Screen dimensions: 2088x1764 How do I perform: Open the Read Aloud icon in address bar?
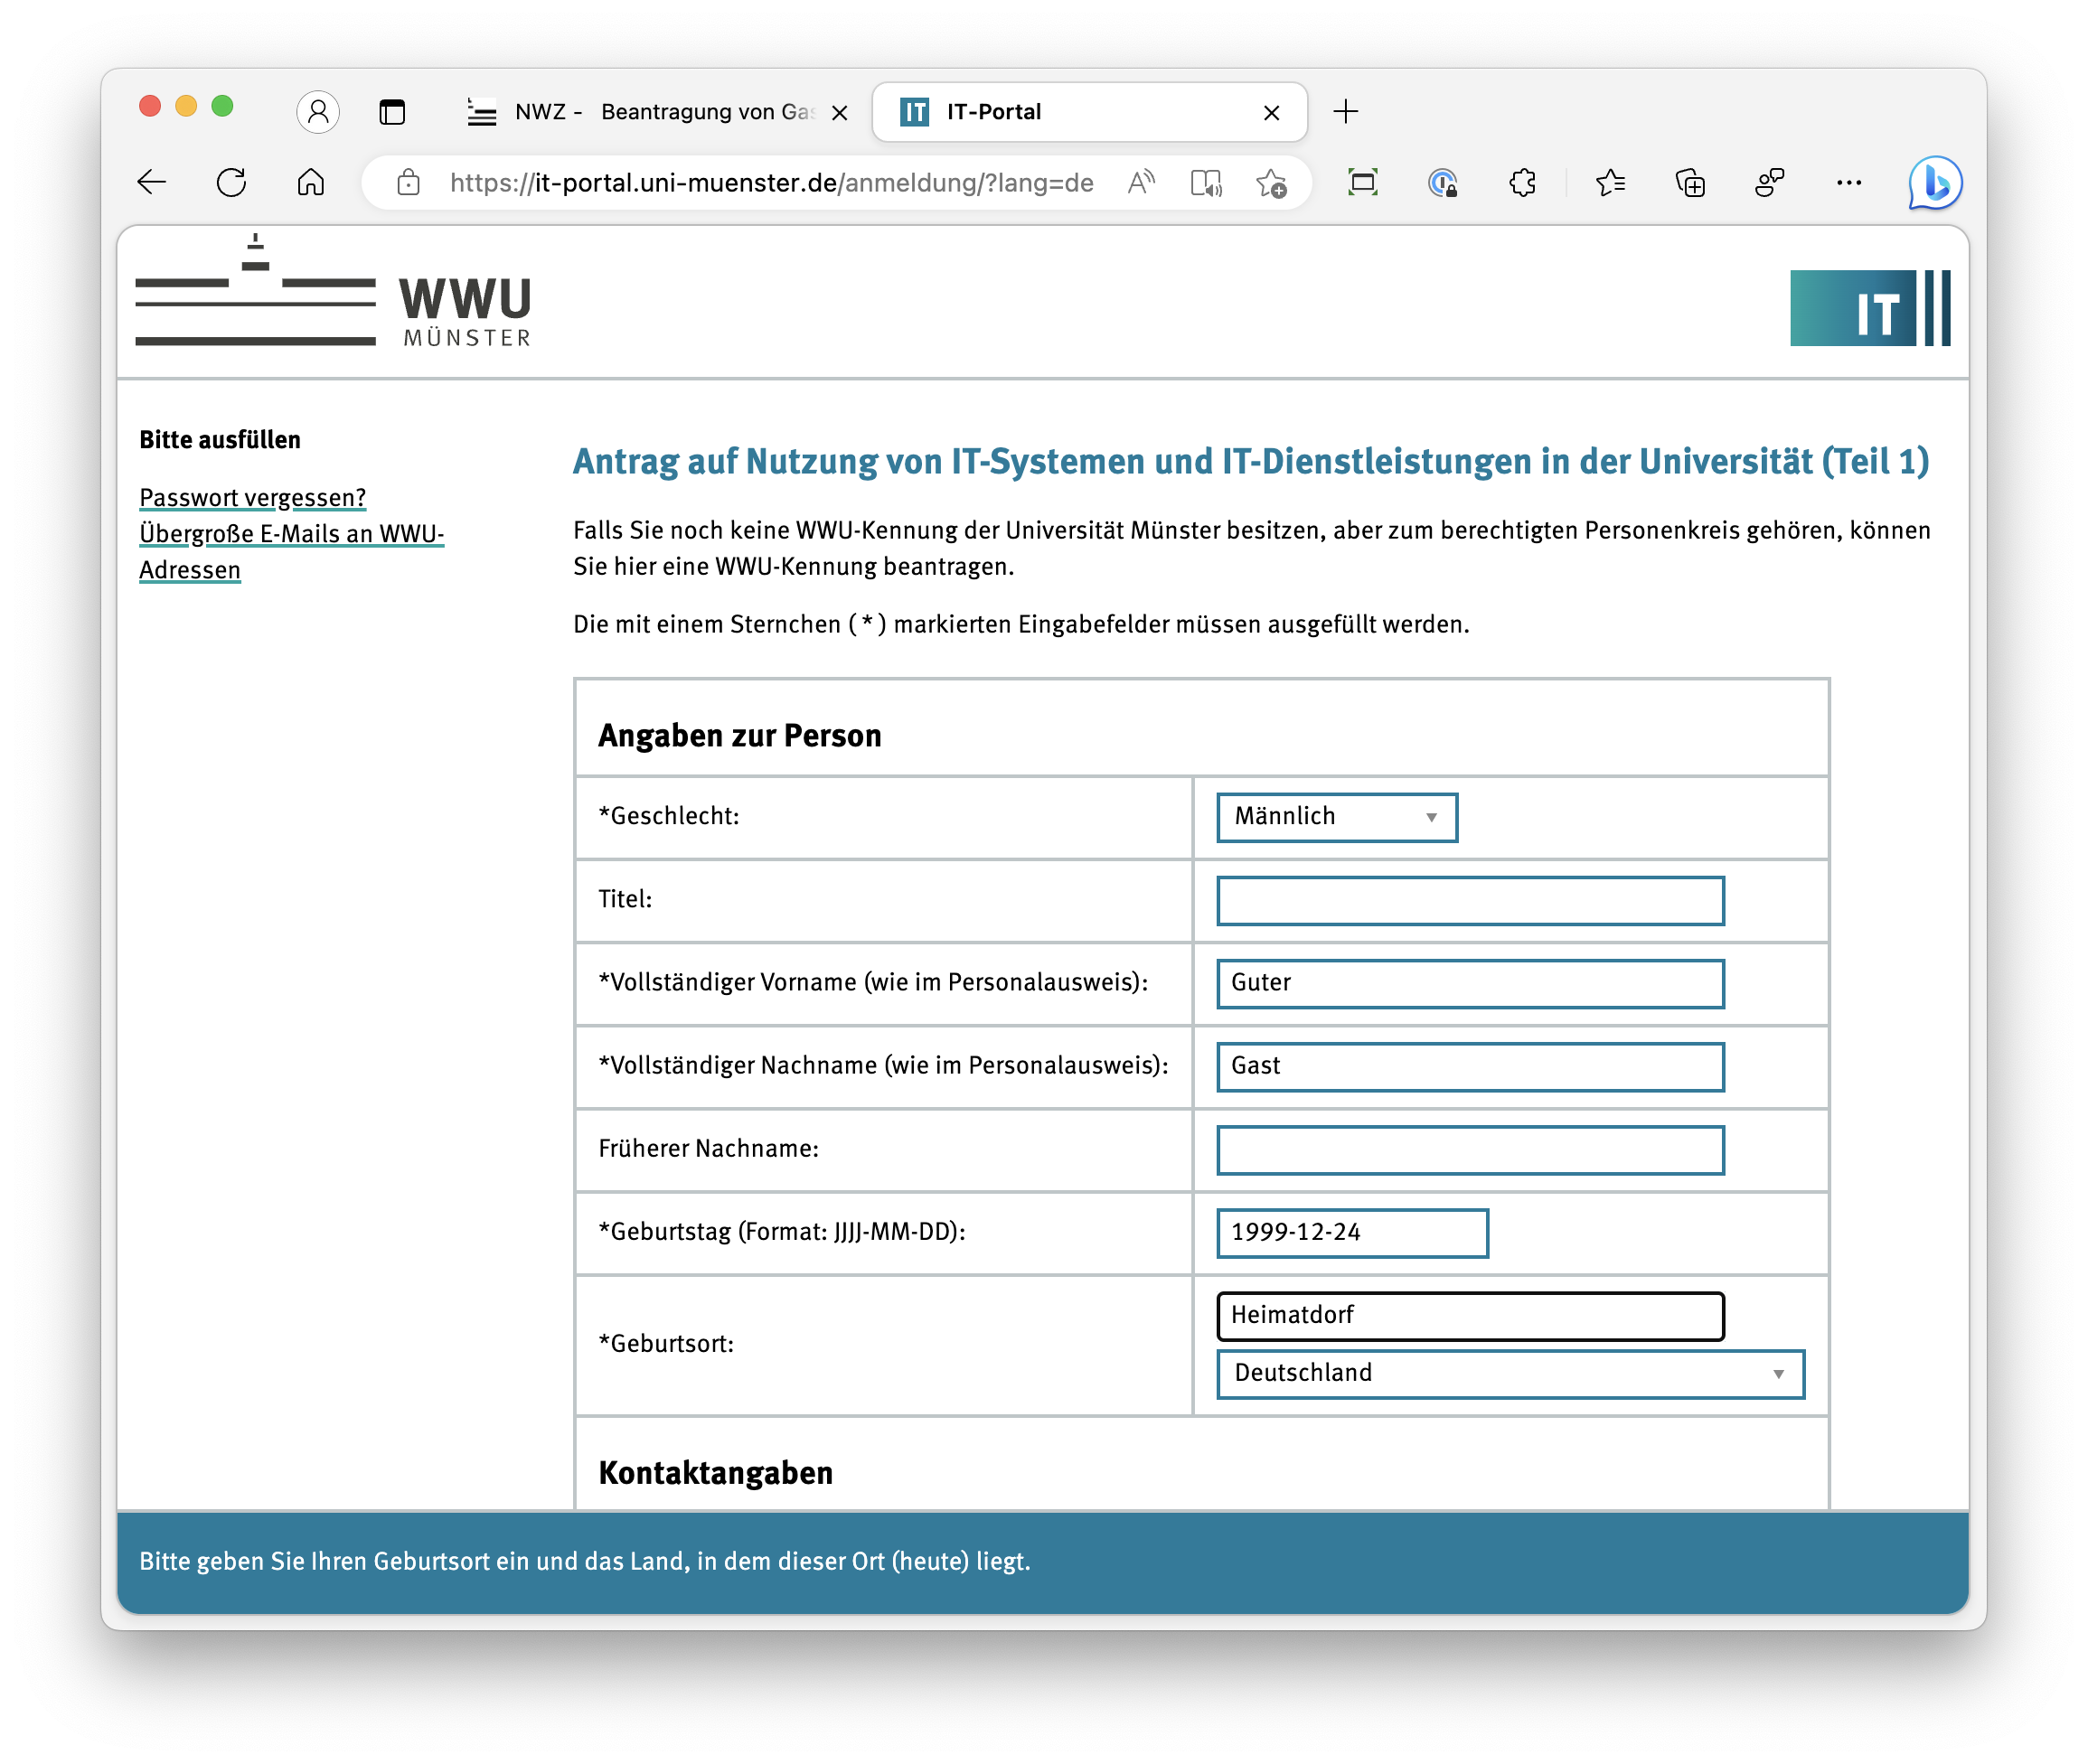tap(1141, 182)
